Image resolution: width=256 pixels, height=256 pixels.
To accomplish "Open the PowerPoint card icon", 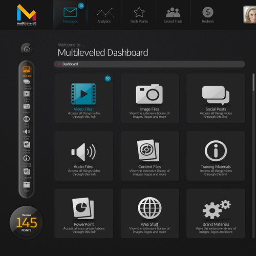I will coord(83,208).
